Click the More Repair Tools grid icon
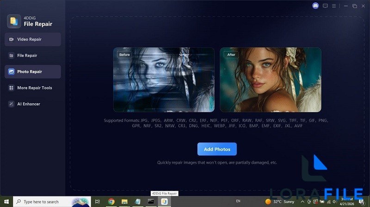Screen dimensions: 370x207 [11, 88]
